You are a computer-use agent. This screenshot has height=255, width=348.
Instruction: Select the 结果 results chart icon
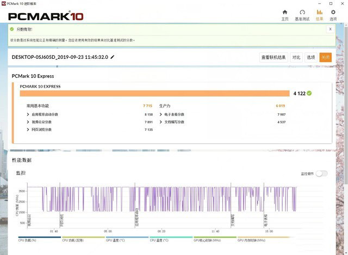(319, 12)
